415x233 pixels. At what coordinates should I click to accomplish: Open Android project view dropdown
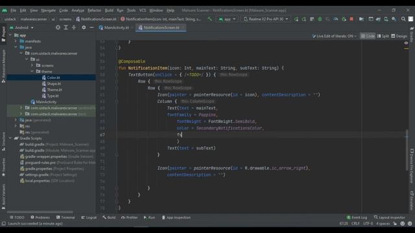21,27
